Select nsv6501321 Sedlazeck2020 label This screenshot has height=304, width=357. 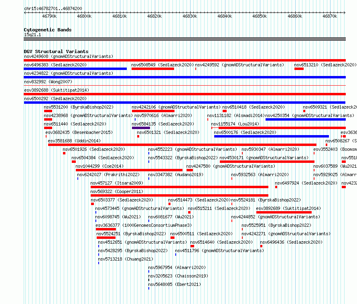168,132
